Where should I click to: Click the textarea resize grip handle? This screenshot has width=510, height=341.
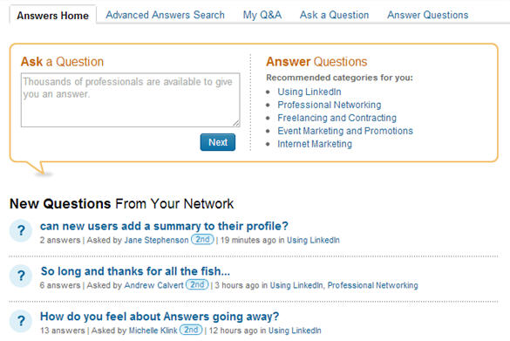(x=236, y=123)
